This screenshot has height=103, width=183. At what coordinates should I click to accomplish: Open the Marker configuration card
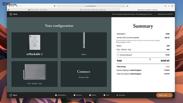(84, 45)
